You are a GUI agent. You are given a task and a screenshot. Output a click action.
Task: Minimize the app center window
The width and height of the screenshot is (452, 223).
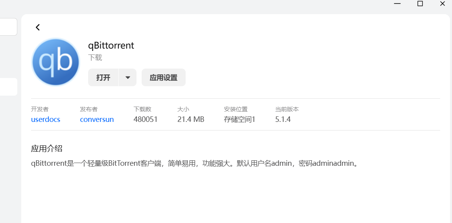click(398, 4)
